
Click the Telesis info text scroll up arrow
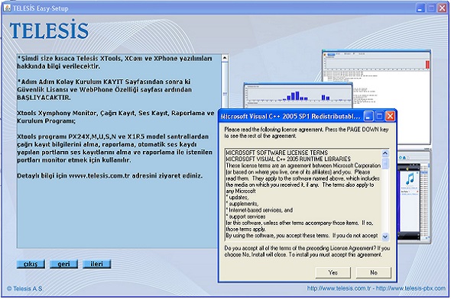225,58
